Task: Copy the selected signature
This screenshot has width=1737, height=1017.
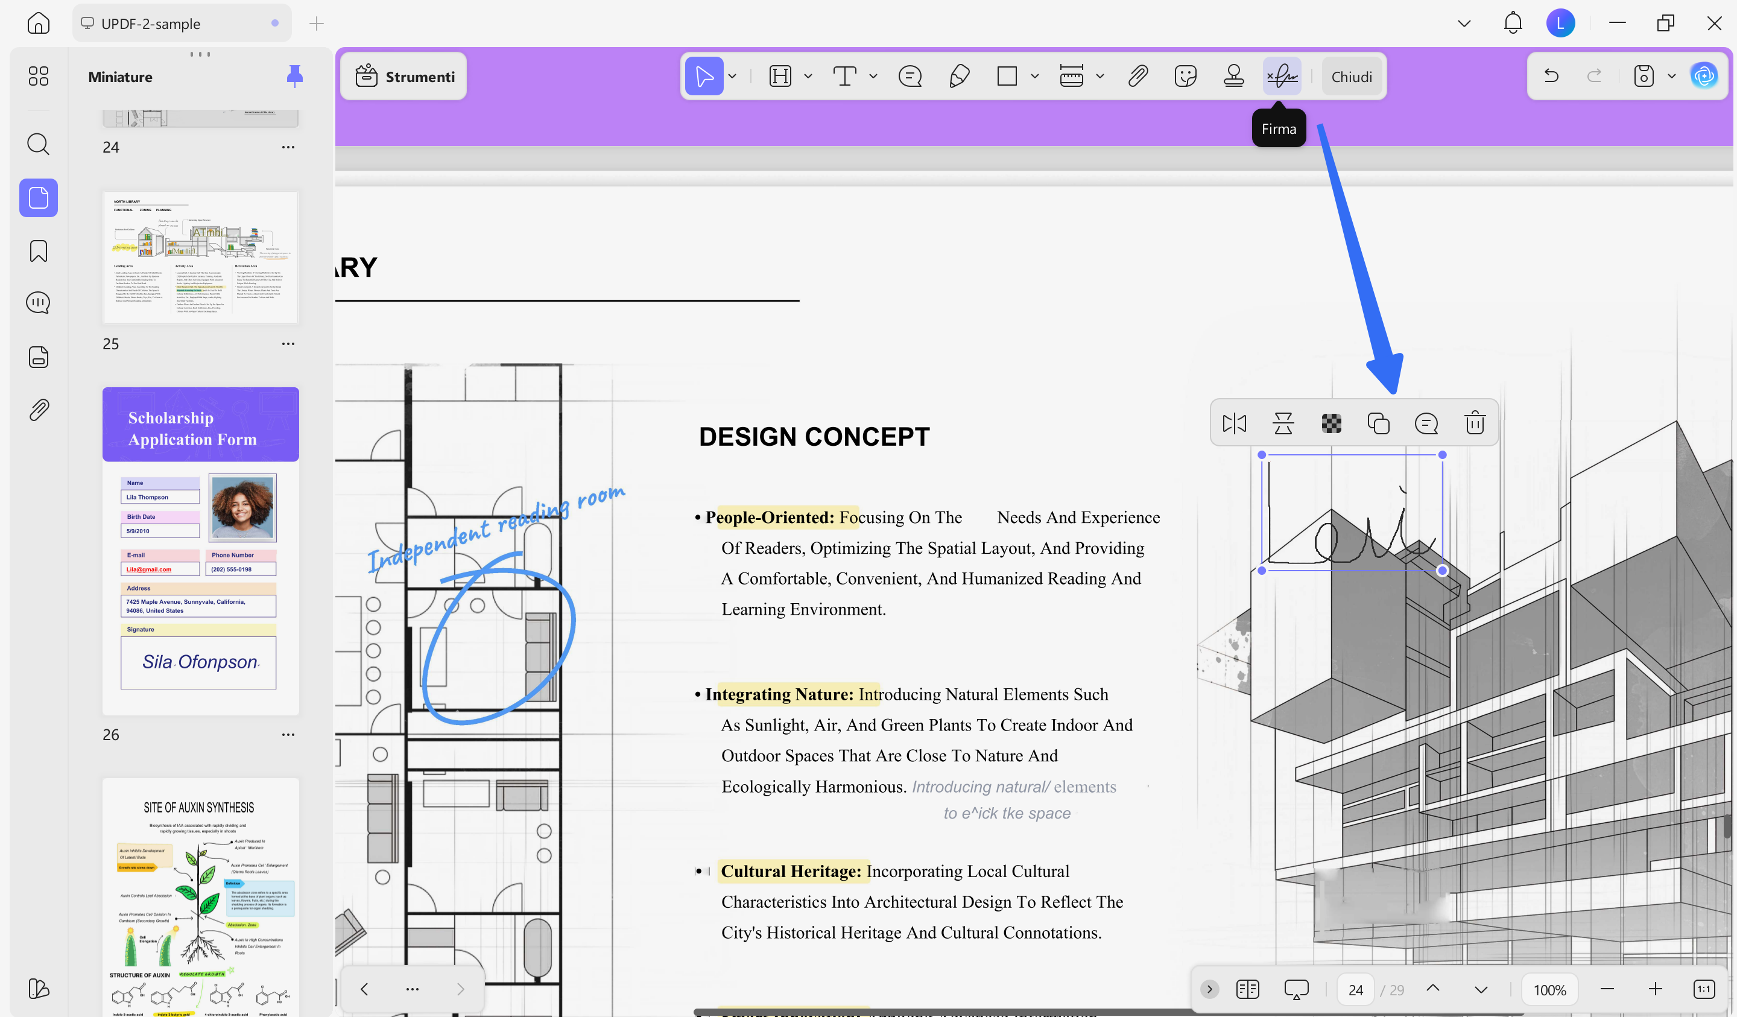Action: pos(1379,423)
